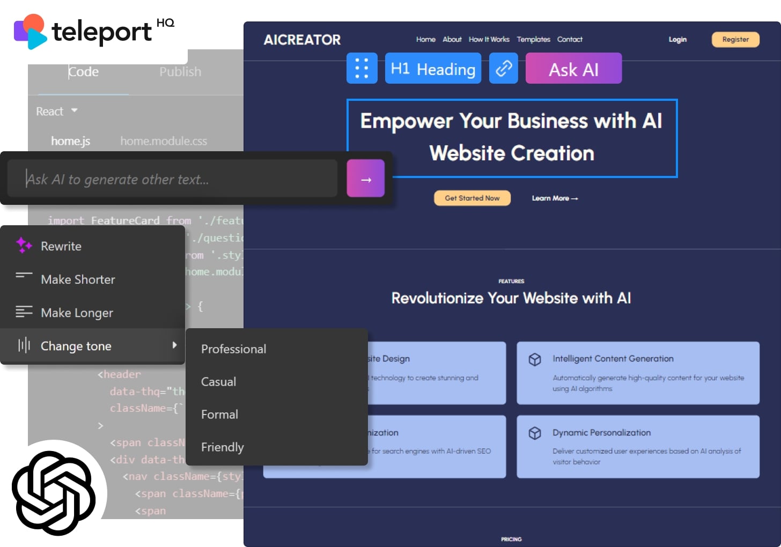Image resolution: width=781 pixels, height=547 pixels.
Task: Click the Make Shorter lines icon
Action: pyautogui.click(x=24, y=276)
